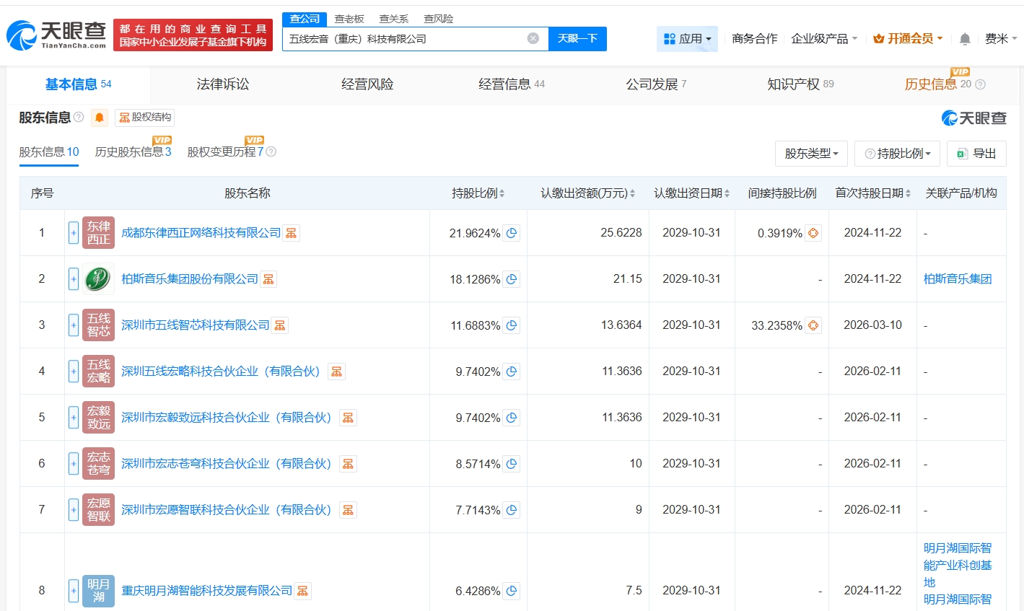Clear the search box text
This screenshot has width=1024, height=611.
pos(533,38)
